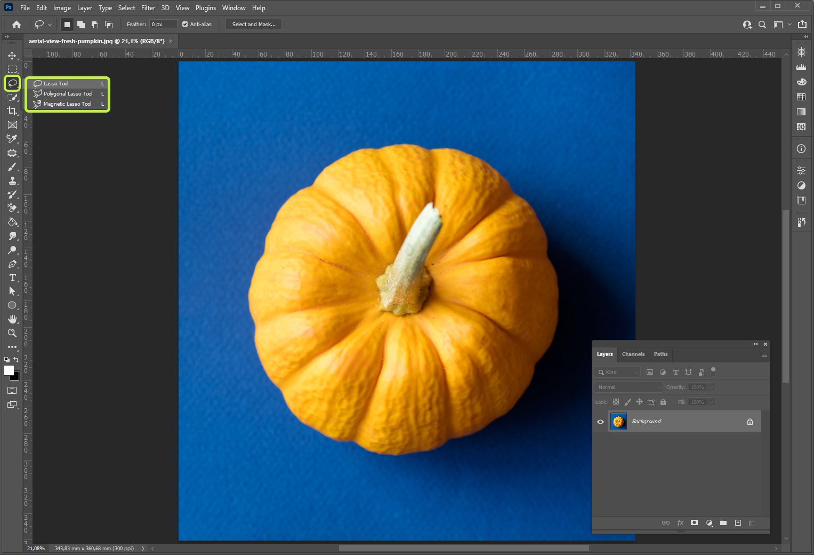Image resolution: width=814 pixels, height=555 pixels.
Task: Select the Brush tool
Action: (12, 167)
